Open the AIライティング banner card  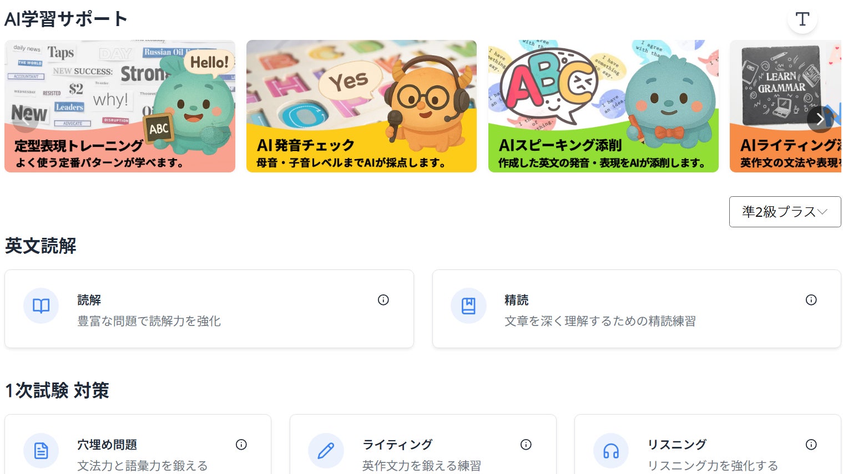777,106
